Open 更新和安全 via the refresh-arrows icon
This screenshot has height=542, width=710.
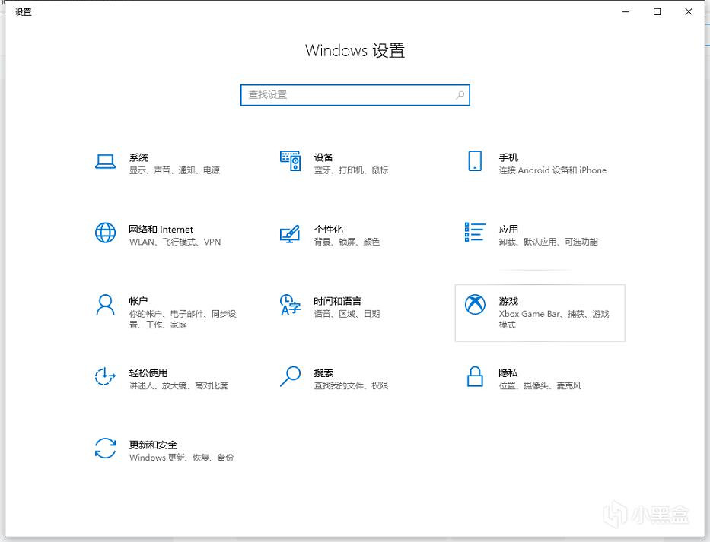[x=105, y=448]
